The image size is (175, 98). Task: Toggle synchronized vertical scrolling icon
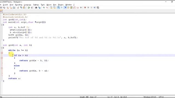click(x=51, y=8)
